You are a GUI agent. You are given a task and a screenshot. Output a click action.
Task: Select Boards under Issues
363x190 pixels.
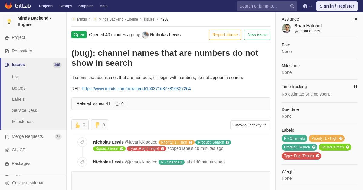[19, 88]
